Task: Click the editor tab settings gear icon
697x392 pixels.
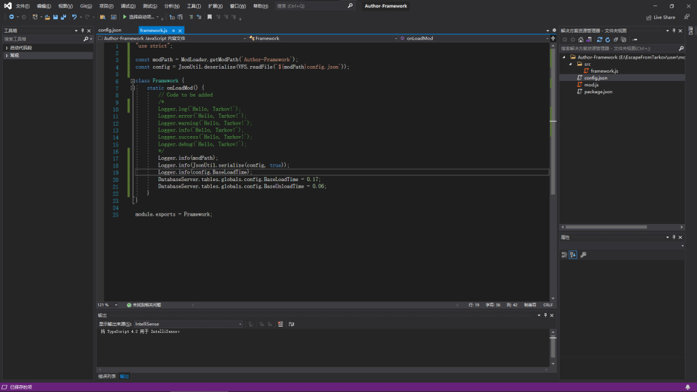Action: tap(554, 30)
